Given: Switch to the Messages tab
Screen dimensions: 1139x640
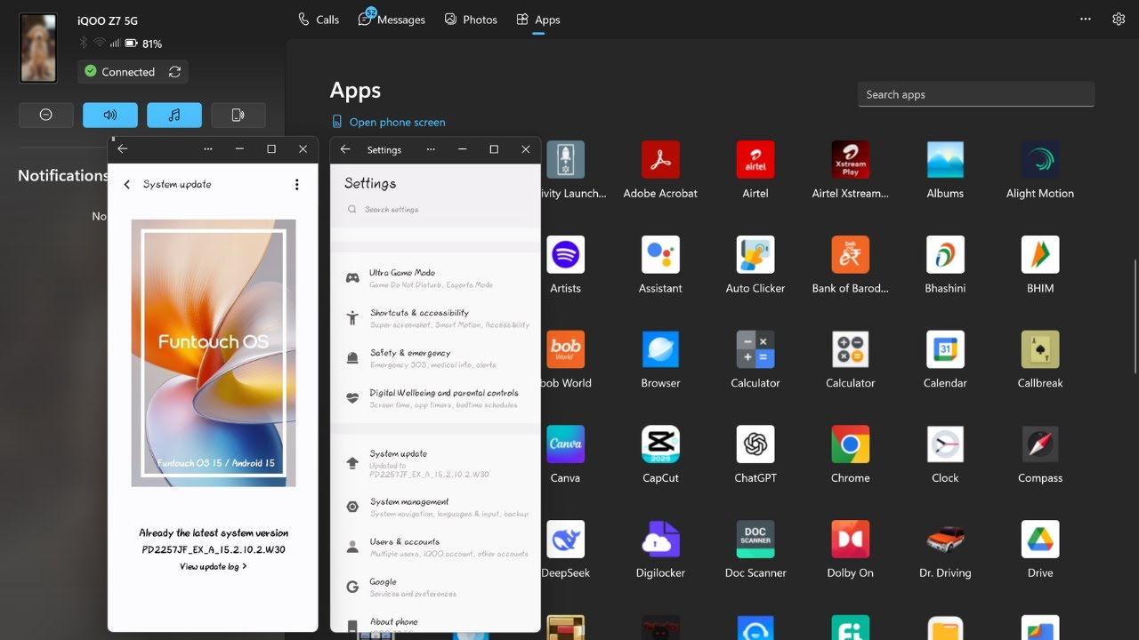Looking at the screenshot, I should pos(392,20).
